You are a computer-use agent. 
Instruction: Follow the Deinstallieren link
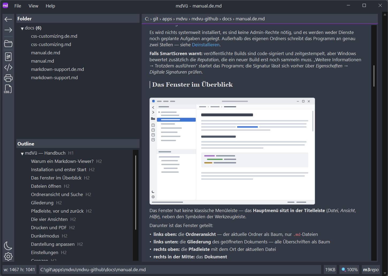(206, 45)
